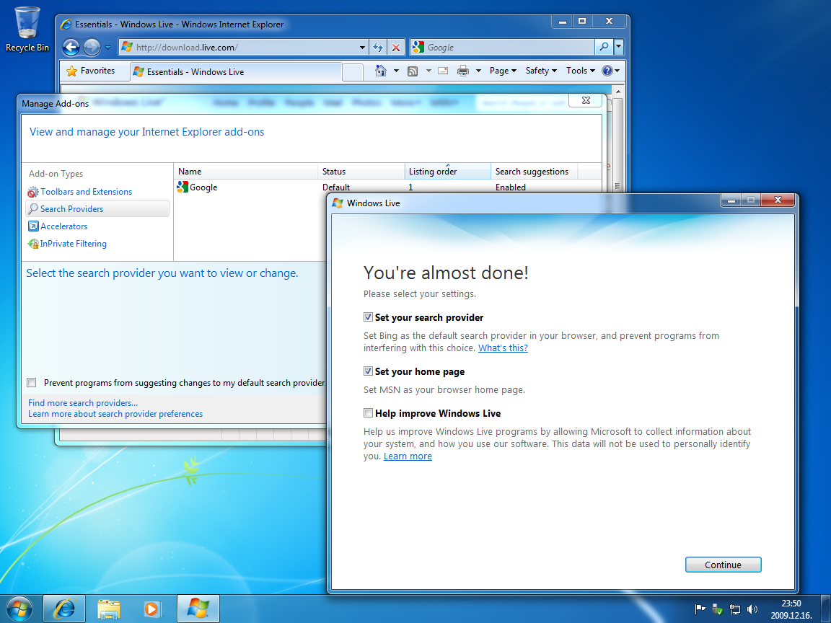
Task: Click the Action Center flag tray icon
Action: click(x=700, y=609)
